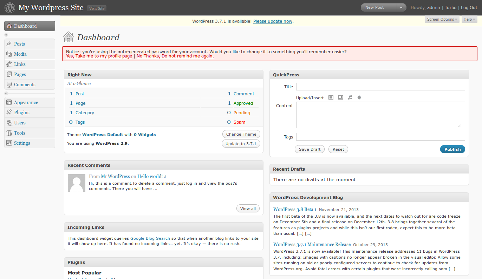Click the QuickPress Title input field

380,87
